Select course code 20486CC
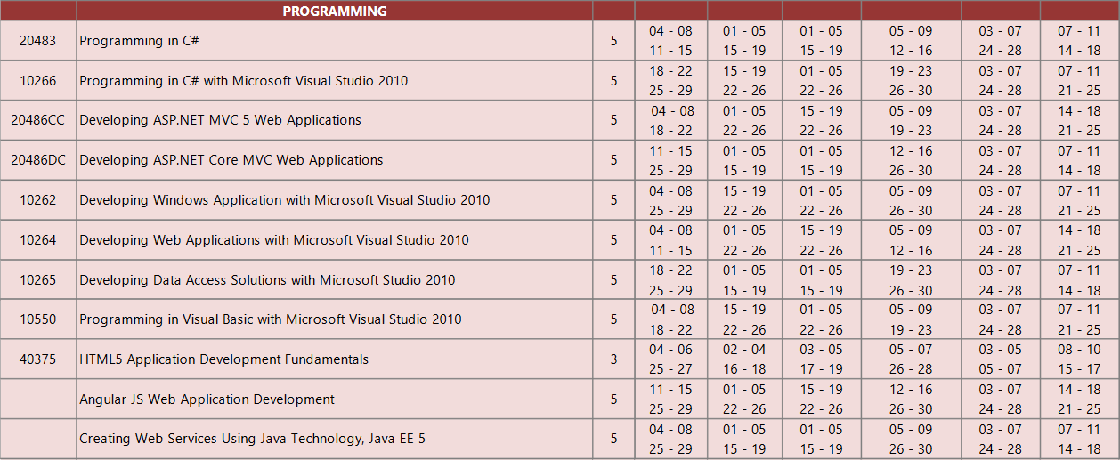The width and height of the screenshot is (1120, 460). [x=38, y=120]
